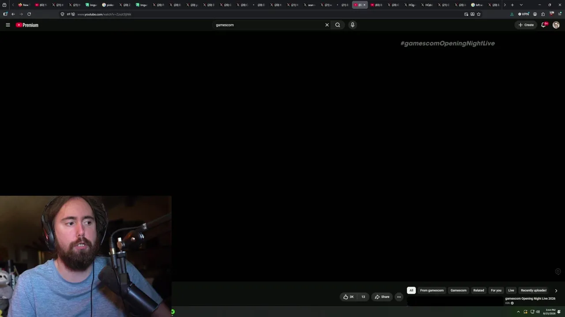Dislike the video showing 13

click(363, 297)
